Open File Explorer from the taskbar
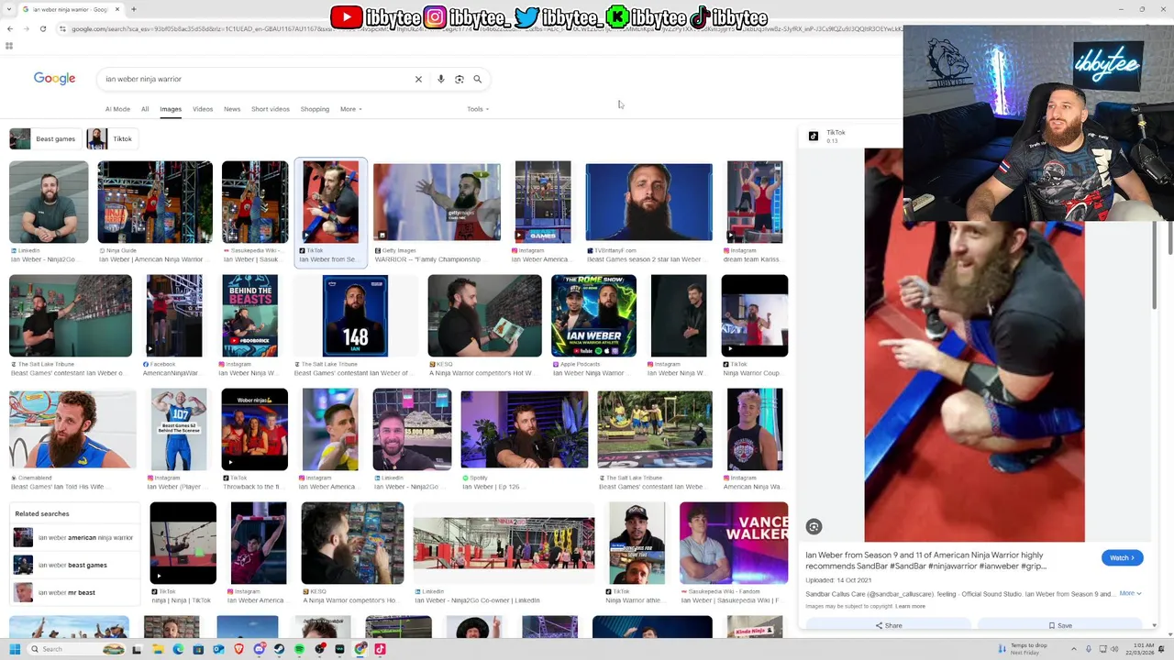1174x660 pixels. [x=158, y=649]
